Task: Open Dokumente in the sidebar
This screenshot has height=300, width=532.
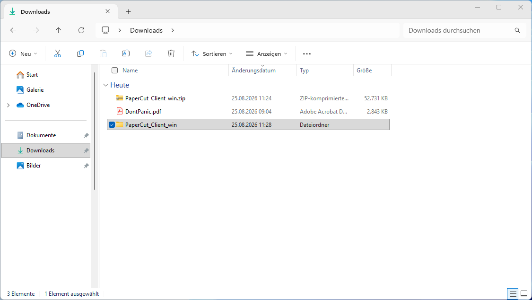Action: point(41,135)
